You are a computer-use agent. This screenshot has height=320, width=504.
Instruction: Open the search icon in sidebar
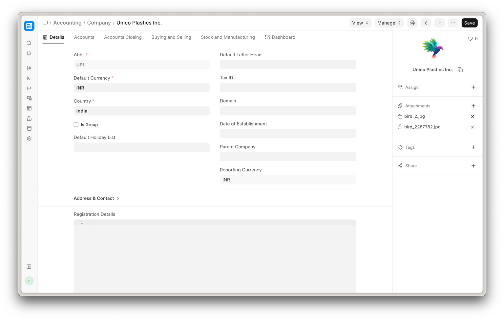[29, 43]
